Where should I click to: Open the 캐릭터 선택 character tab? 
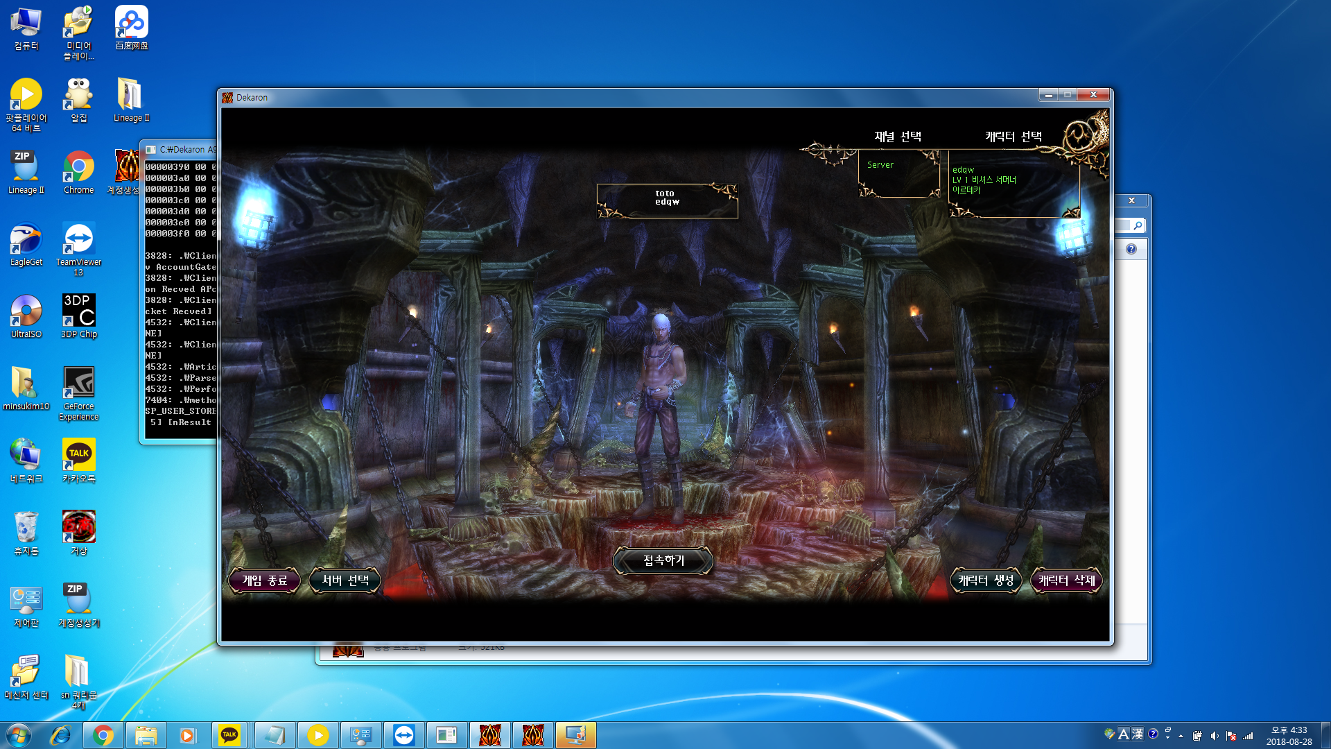click(x=1013, y=137)
